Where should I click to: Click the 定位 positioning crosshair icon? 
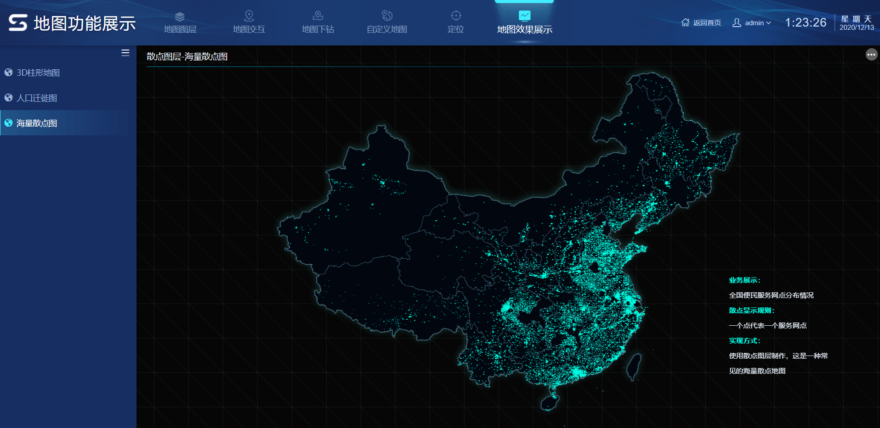click(x=455, y=15)
